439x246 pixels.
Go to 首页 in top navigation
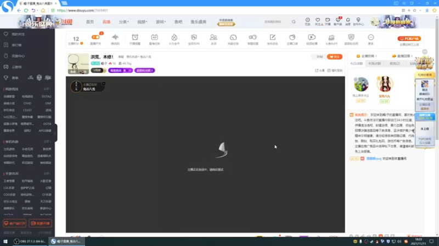tap(90, 22)
